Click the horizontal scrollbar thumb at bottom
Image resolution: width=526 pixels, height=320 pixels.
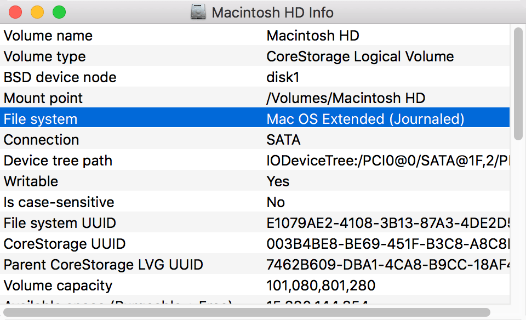click(x=247, y=312)
